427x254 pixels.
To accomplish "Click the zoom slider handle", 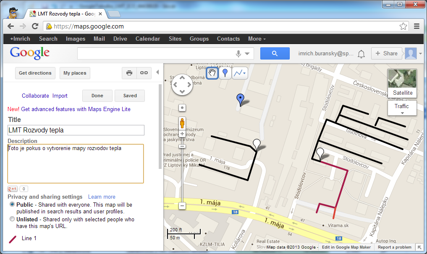I will tap(182, 146).
